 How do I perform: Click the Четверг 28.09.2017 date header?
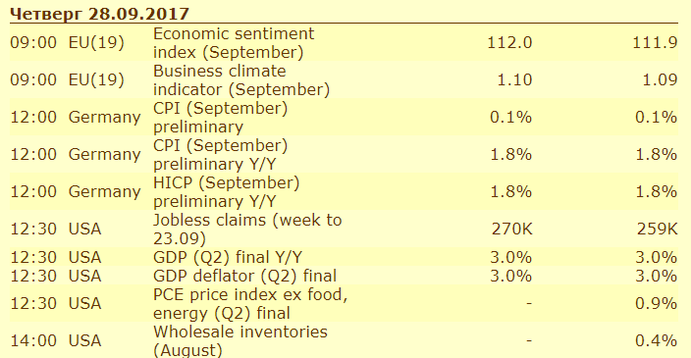(99, 14)
